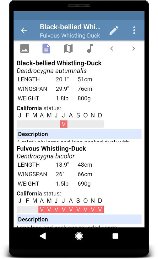The image size is (158, 259).
Task: Switch to the photo image tab
Action: pyautogui.click(x=25, y=49)
